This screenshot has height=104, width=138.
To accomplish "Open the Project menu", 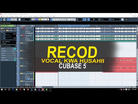I will [x=11, y=16].
